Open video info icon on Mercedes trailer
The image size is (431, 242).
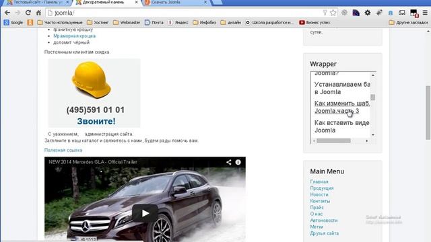238,162
